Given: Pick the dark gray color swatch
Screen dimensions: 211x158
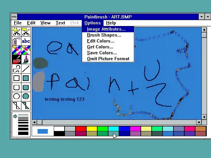Looking at the screenshot, I should 70,134.
